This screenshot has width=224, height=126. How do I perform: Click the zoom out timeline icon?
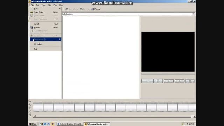click(x=30, y=108)
